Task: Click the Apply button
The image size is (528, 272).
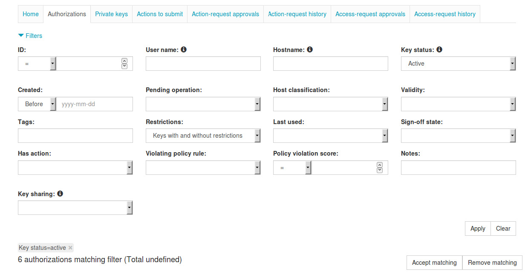Action: tap(478, 229)
